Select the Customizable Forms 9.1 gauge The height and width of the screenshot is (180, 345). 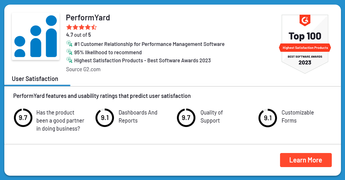pyautogui.click(x=268, y=118)
